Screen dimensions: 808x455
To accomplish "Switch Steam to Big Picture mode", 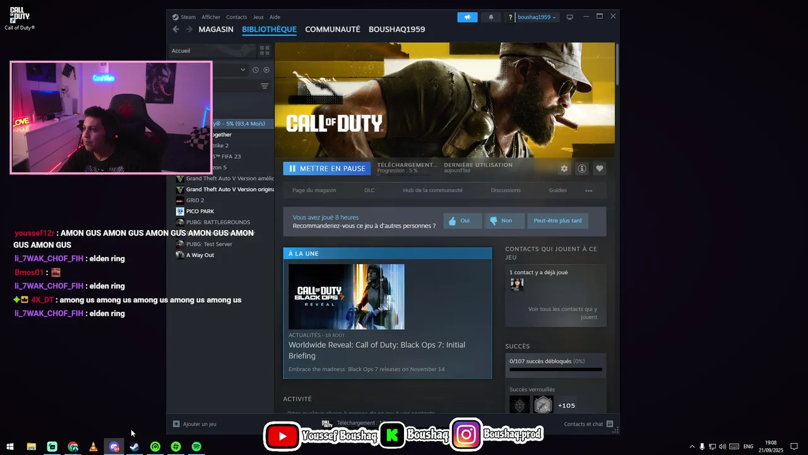I will (x=569, y=17).
